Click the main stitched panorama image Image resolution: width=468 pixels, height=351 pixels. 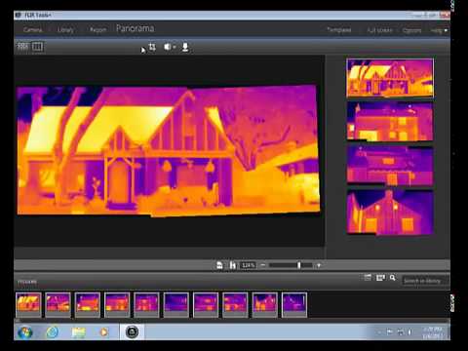(169, 150)
